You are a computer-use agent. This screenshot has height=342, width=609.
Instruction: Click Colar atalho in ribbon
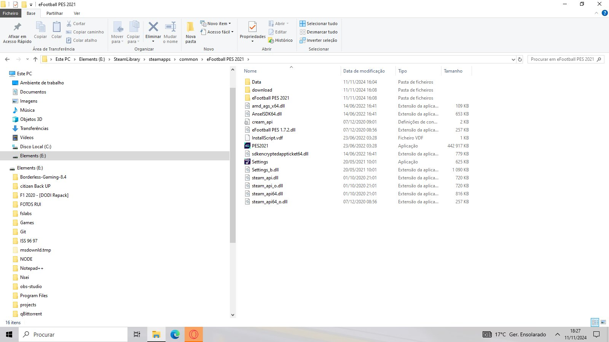[x=81, y=40]
